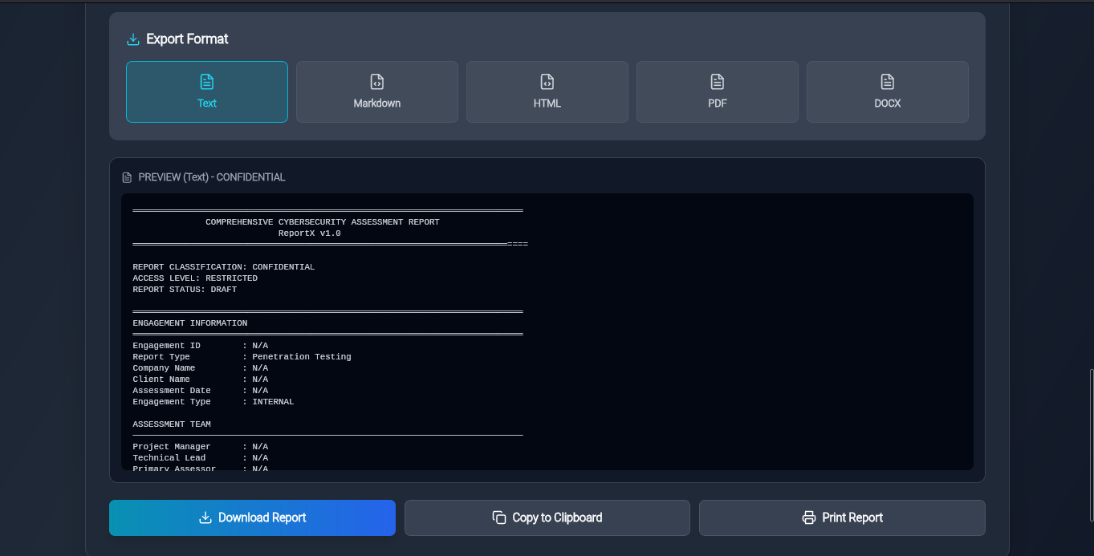This screenshot has height=556, width=1094.
Task: Select the DOCX format card
Action: pos(887,91)
